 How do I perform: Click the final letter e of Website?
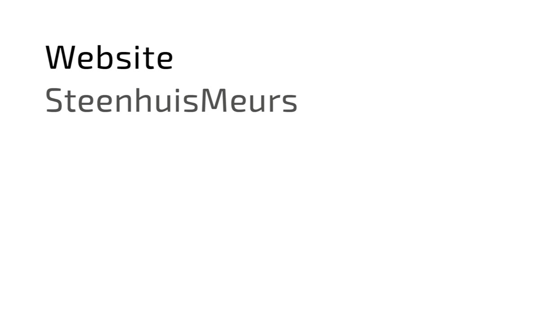tap(164, 61)
